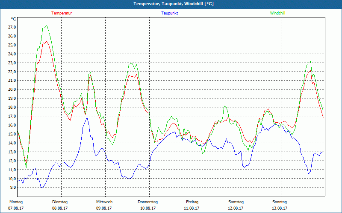This screenshot has height=213, width=342.
Task: Click the 25,0 y-axis value
Action: coord(12,45)
